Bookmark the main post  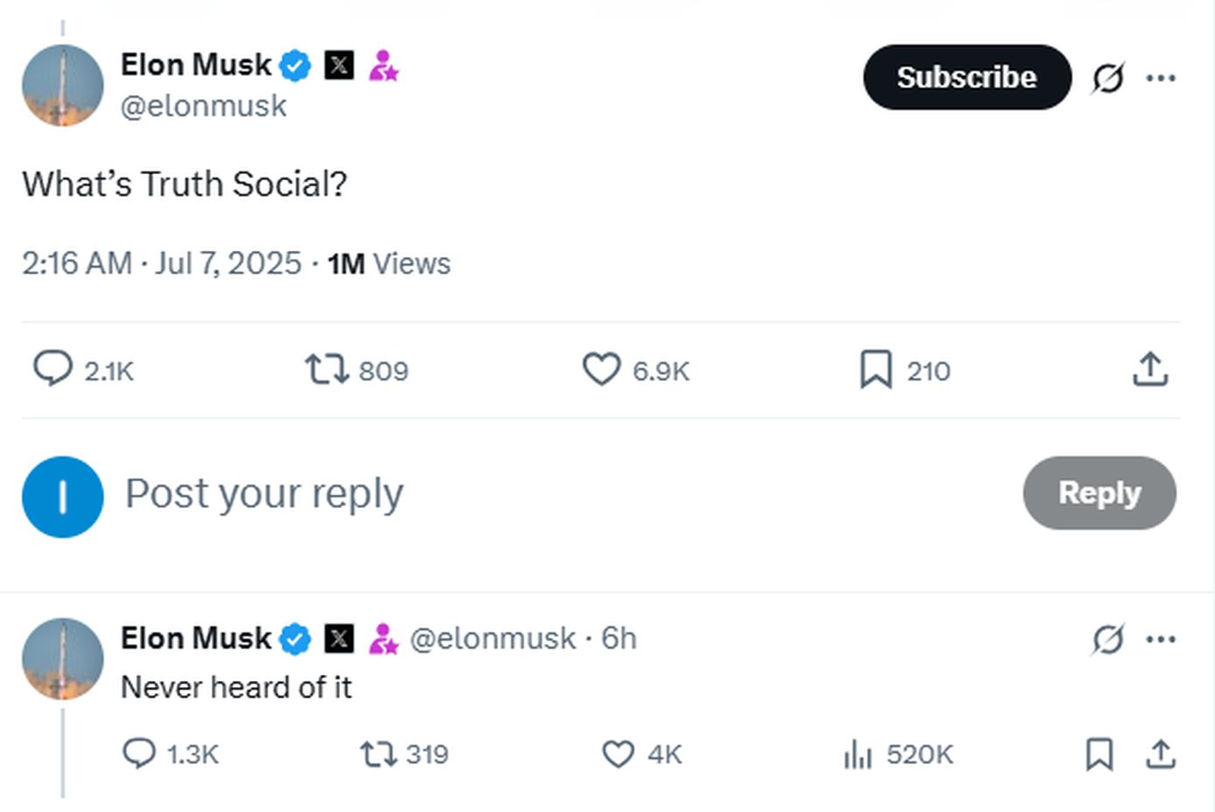[x=876, y=369]
